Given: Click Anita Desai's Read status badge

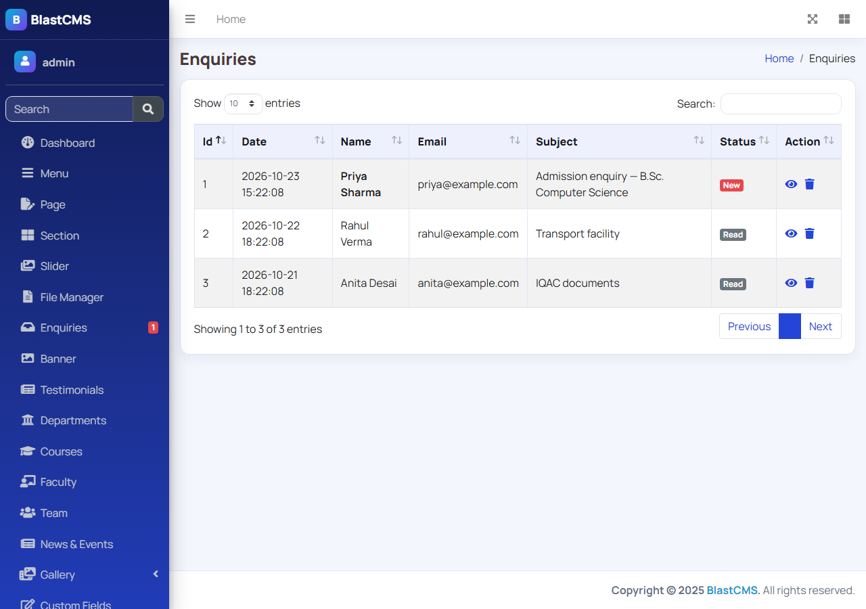Looking at the screenshot, I should [733, 284].
